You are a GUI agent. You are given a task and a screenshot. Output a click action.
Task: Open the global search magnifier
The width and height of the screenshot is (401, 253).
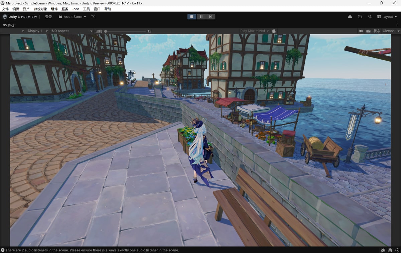pos(370,17)
